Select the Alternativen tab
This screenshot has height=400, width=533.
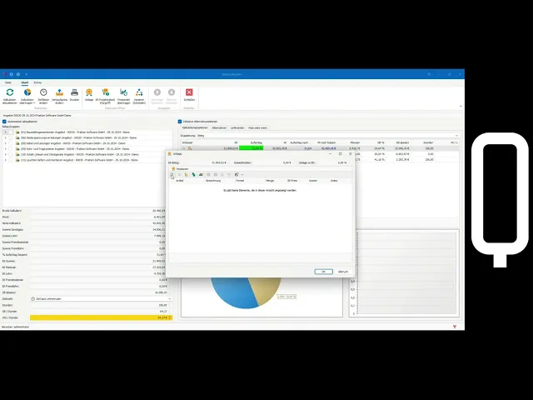point(219,127)
